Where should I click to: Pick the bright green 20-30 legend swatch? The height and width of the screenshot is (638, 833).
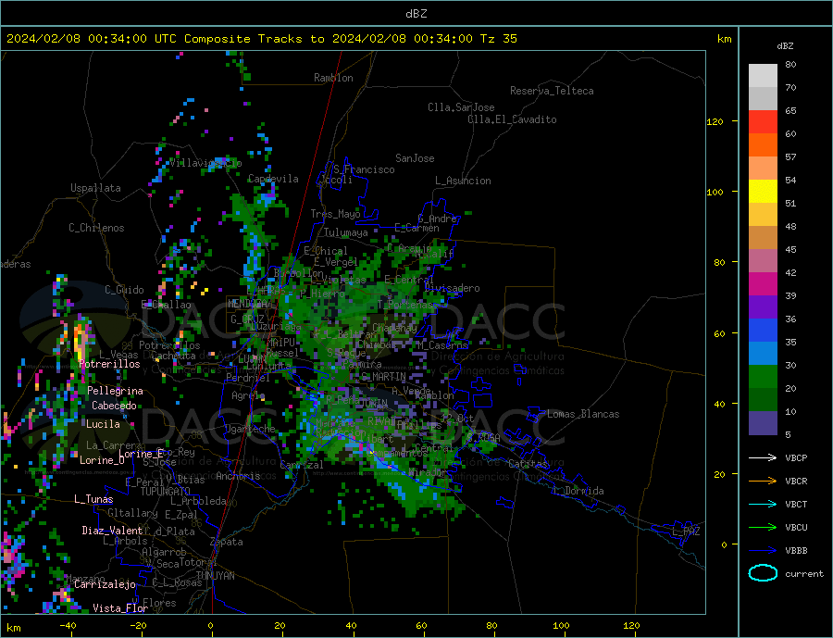pyautogui.click(x=763, y=377)
